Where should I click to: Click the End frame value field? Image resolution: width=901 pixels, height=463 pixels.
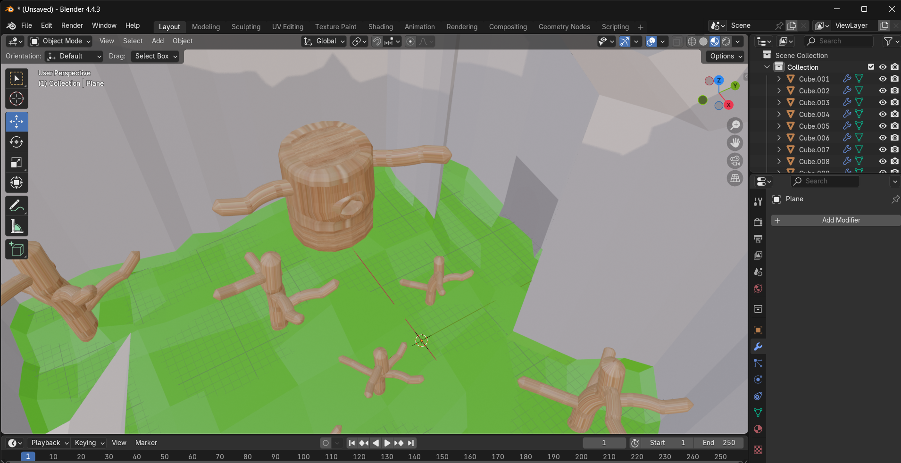tap(719, 443)
